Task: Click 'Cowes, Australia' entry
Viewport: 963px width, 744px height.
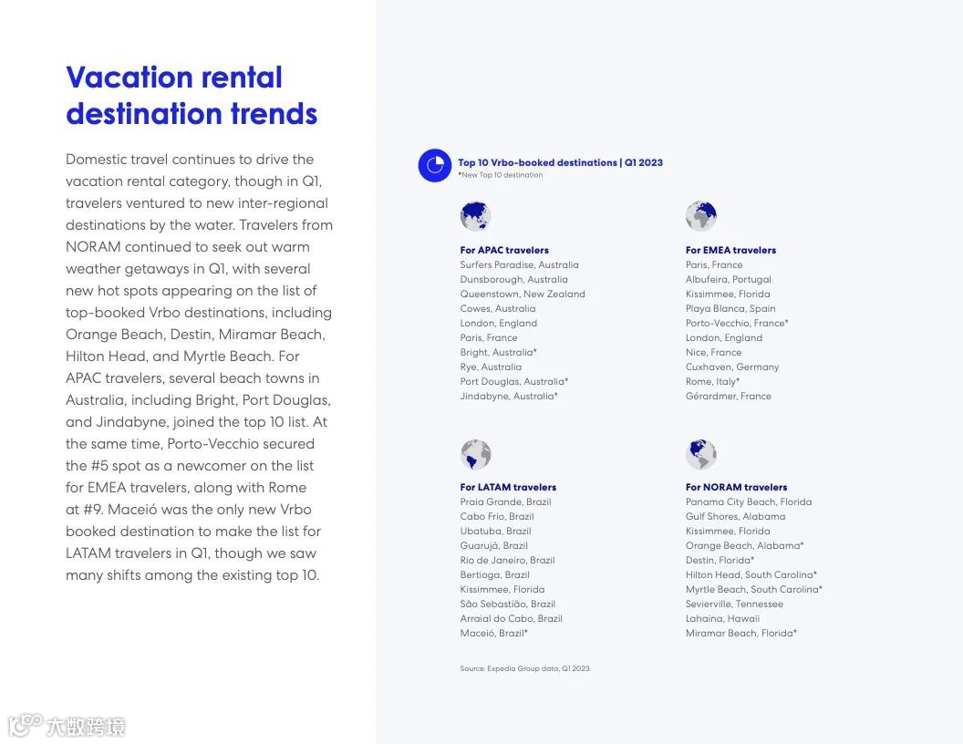Action: [x=498, y=309]
